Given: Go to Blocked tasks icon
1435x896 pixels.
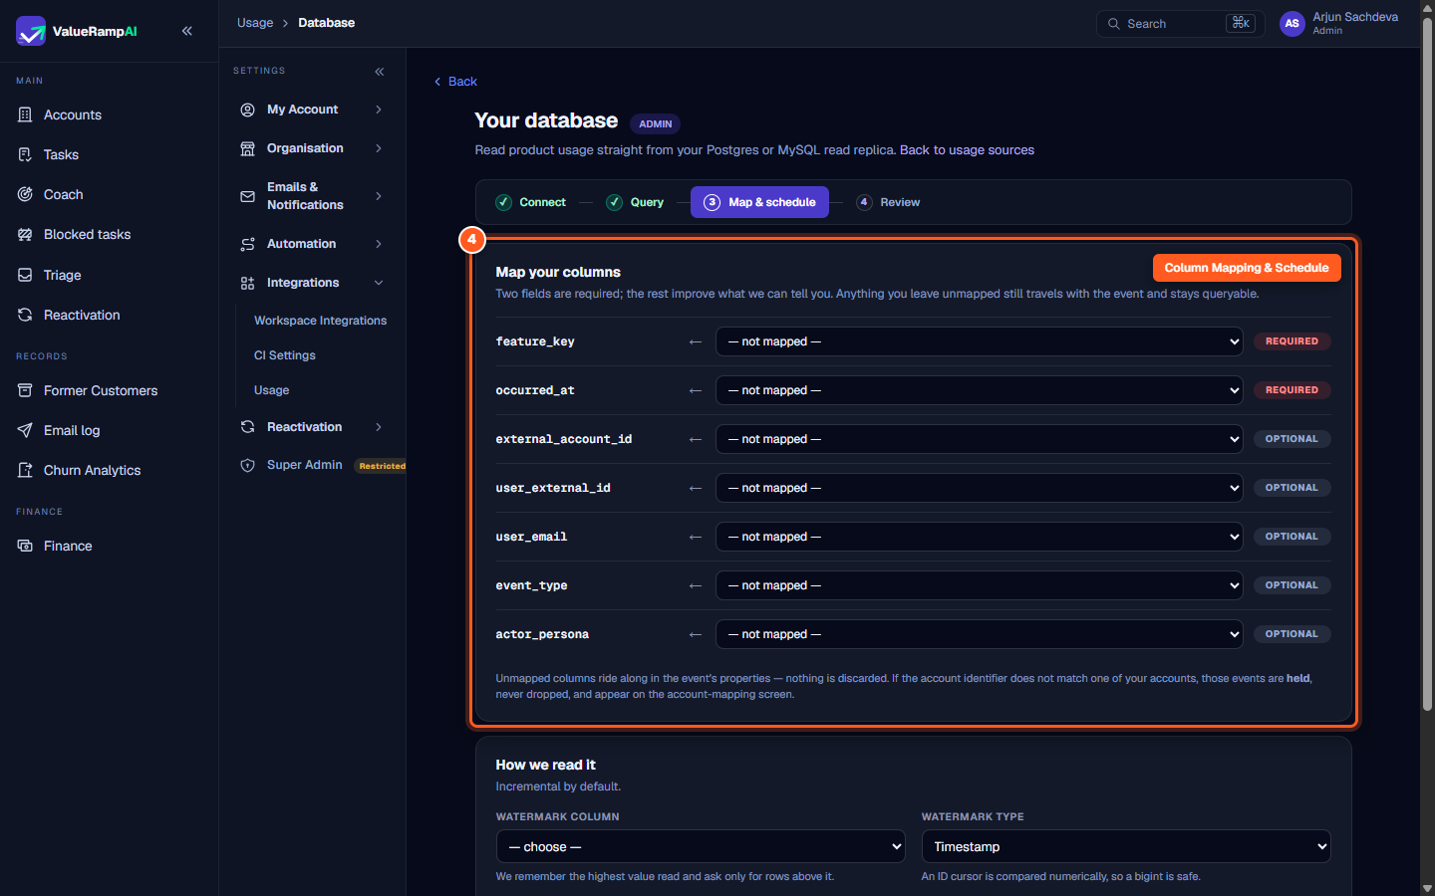Looking at the screenshot, I should pyautogui.click(x=25, y=234).
